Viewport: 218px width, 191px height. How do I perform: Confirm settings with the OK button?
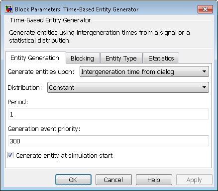[73, 180]
